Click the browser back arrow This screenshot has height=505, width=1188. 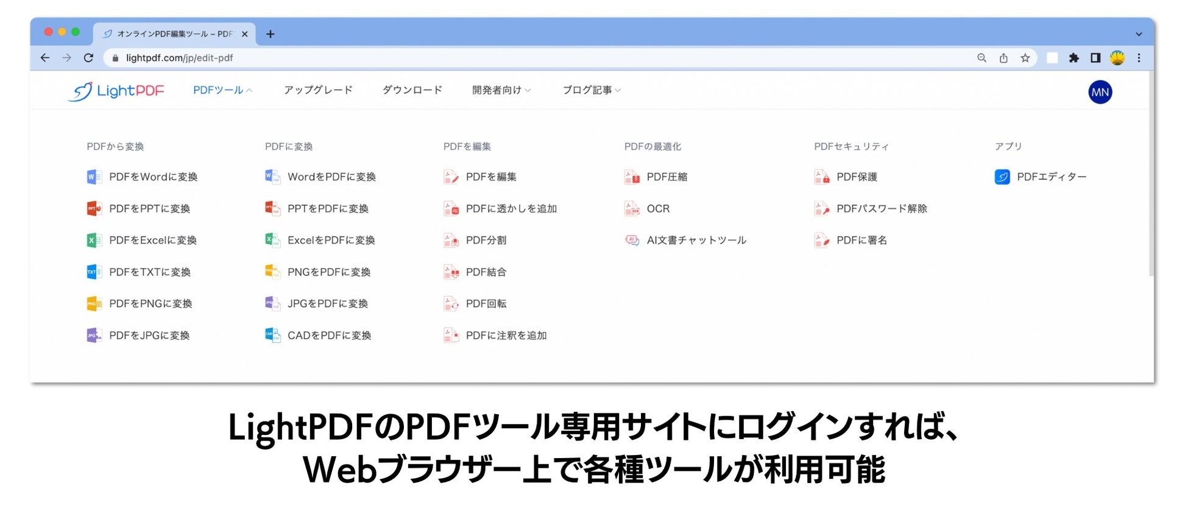click(44, 58)
